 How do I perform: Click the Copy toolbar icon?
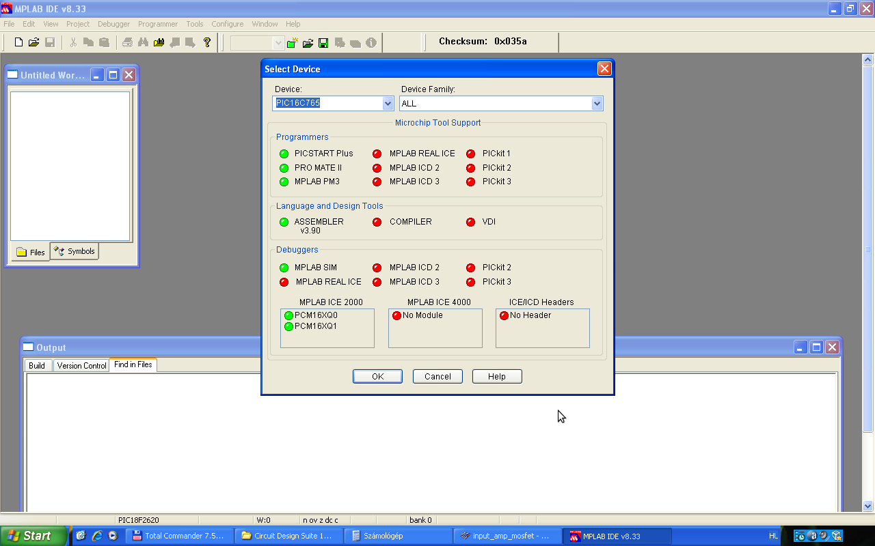pyautogui.click(x=88, y=42)
